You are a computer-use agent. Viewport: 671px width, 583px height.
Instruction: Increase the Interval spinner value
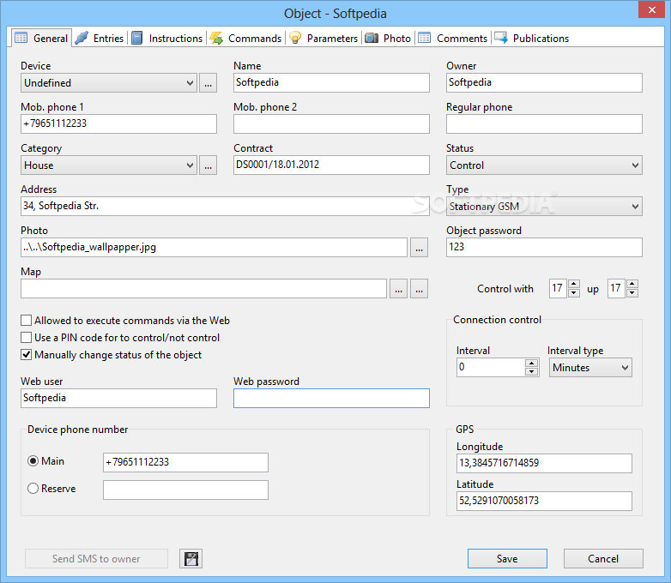click(531, 364)
